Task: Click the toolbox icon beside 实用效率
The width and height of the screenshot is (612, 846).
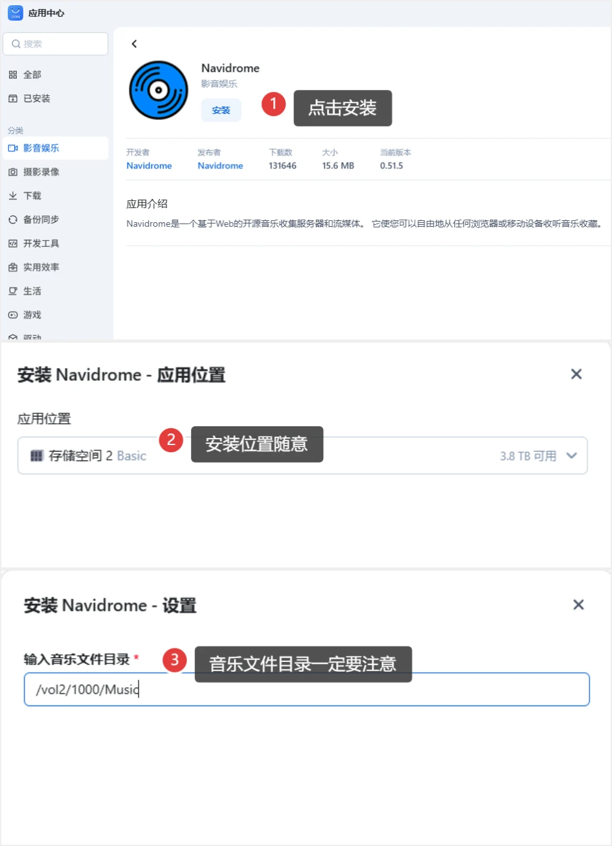Action: click(x=13, y=267)
